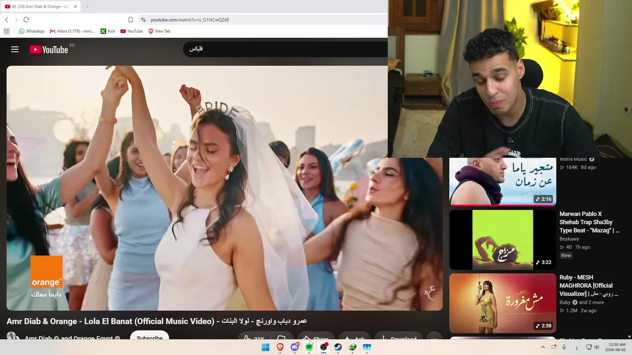Viewport: 632px width, 355px height.
Task: Close the Amr Diab & Orange tab
Action: coord(76,6)
